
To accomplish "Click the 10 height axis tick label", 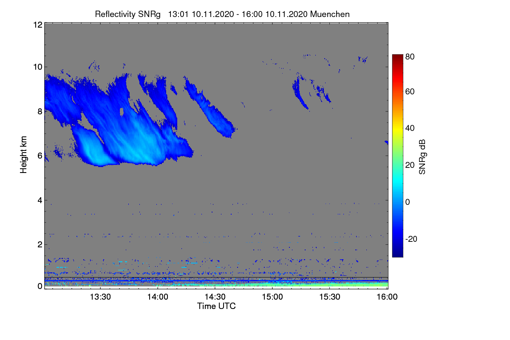I will 37,67.
